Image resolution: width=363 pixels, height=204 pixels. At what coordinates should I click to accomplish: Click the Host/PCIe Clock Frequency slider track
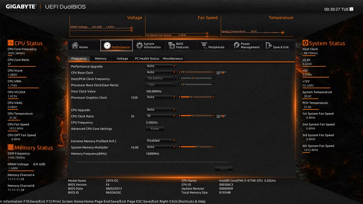(x=196, y=78)
